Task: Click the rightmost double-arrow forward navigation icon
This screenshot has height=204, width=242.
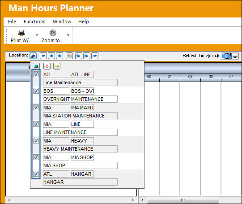Action: 95,56
